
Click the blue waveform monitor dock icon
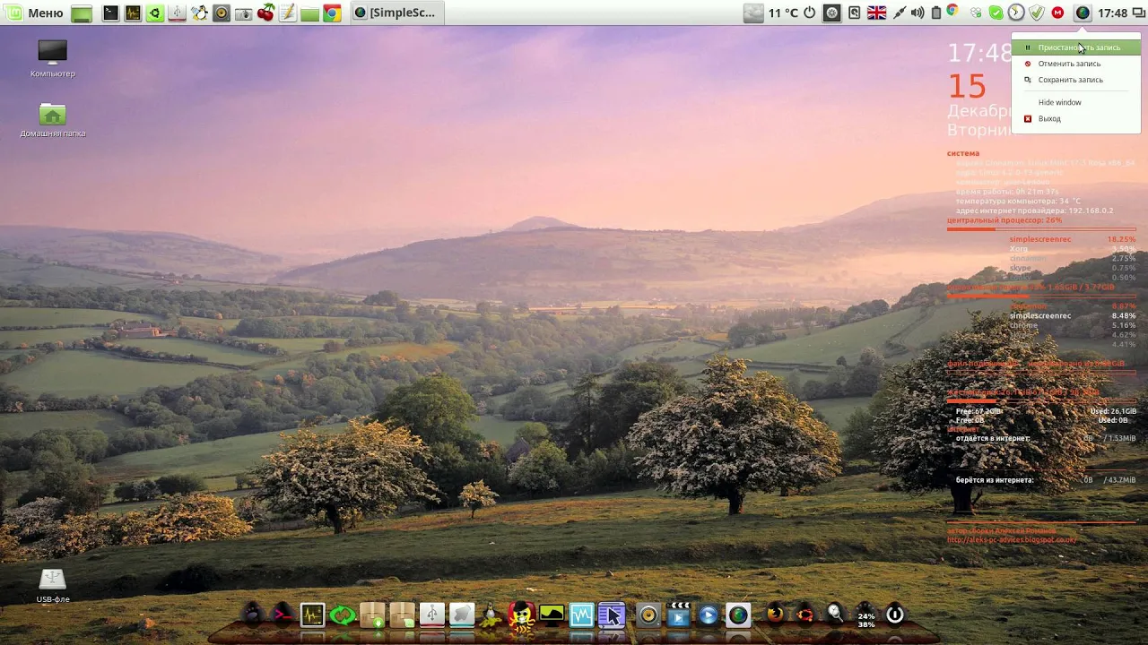582,615
